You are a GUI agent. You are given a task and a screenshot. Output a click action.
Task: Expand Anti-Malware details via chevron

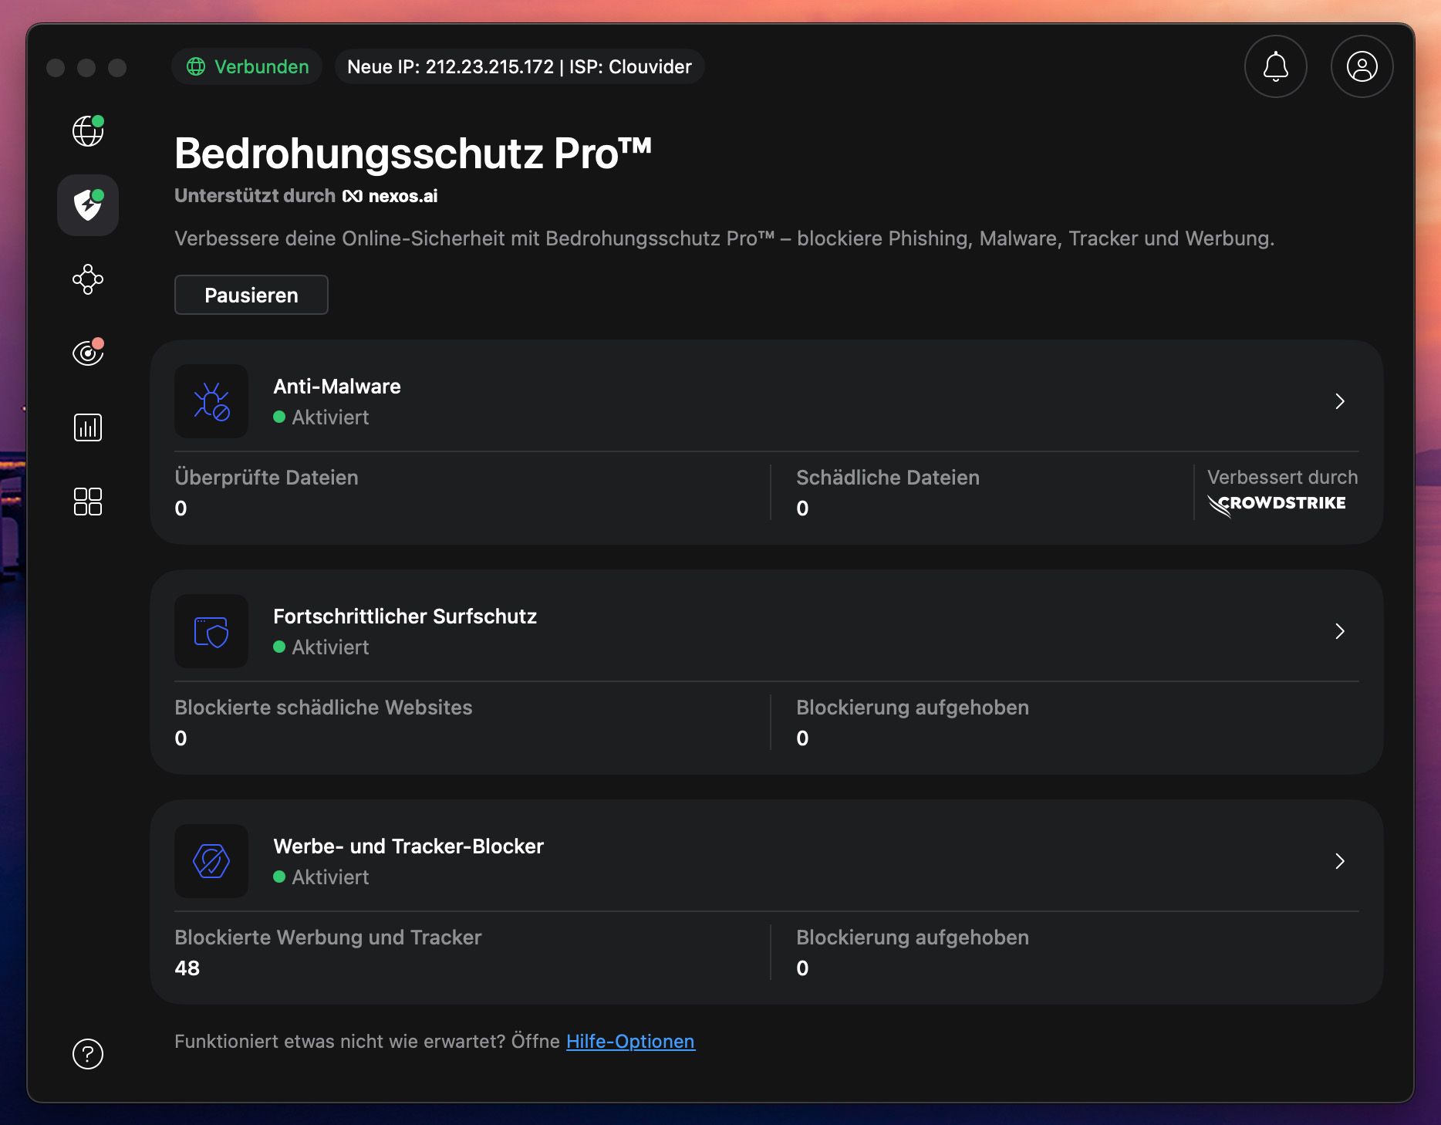[1340, 401]
